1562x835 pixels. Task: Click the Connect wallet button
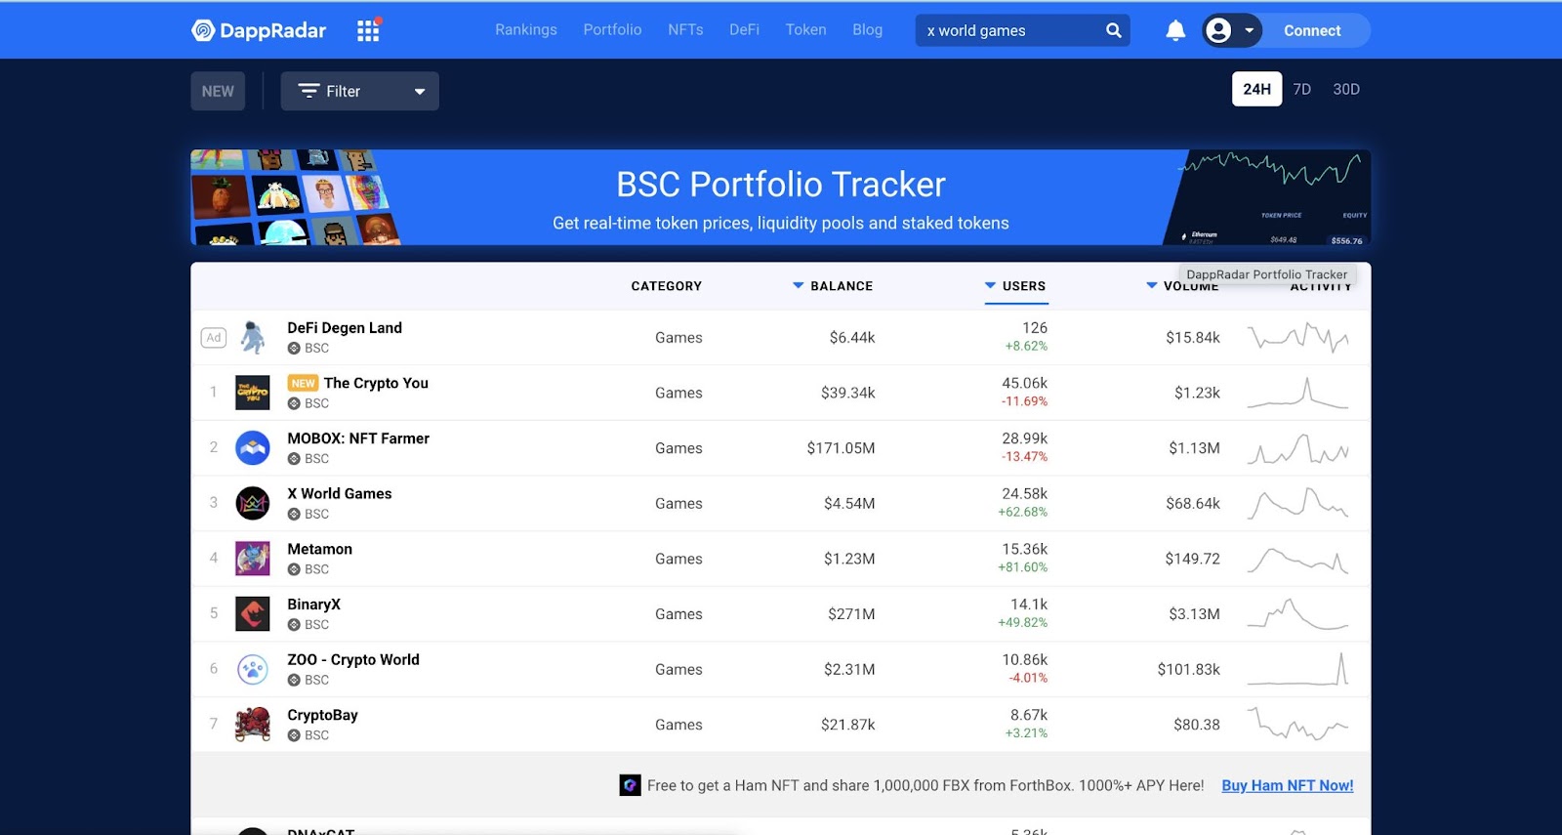(1312, 30)
